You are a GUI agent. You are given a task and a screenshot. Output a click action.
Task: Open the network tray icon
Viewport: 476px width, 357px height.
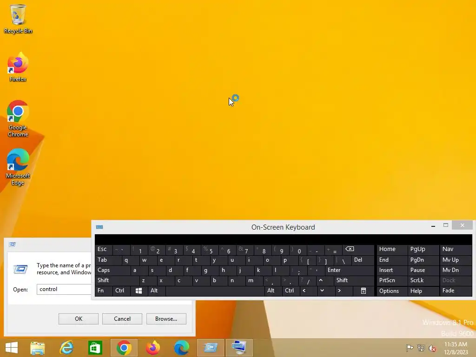coord(421,348)
